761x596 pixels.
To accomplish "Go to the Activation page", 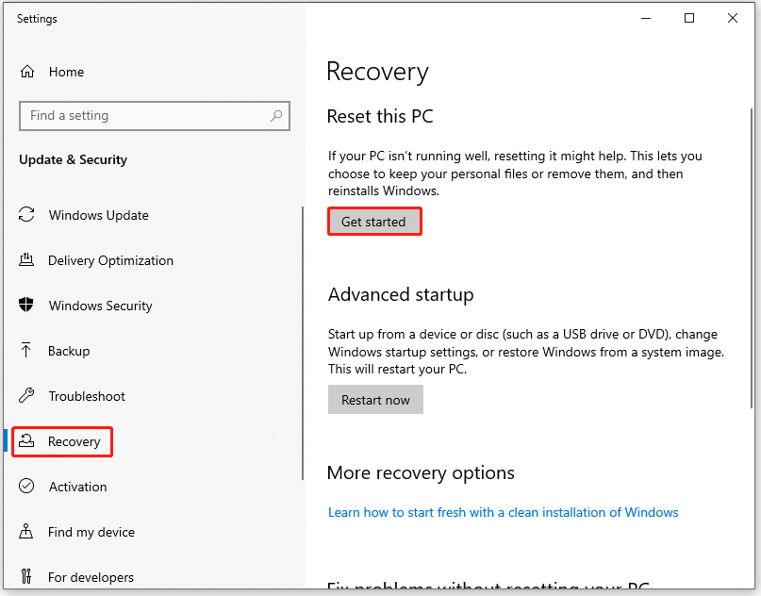I will pyautogui.click(x=77, y=487).
